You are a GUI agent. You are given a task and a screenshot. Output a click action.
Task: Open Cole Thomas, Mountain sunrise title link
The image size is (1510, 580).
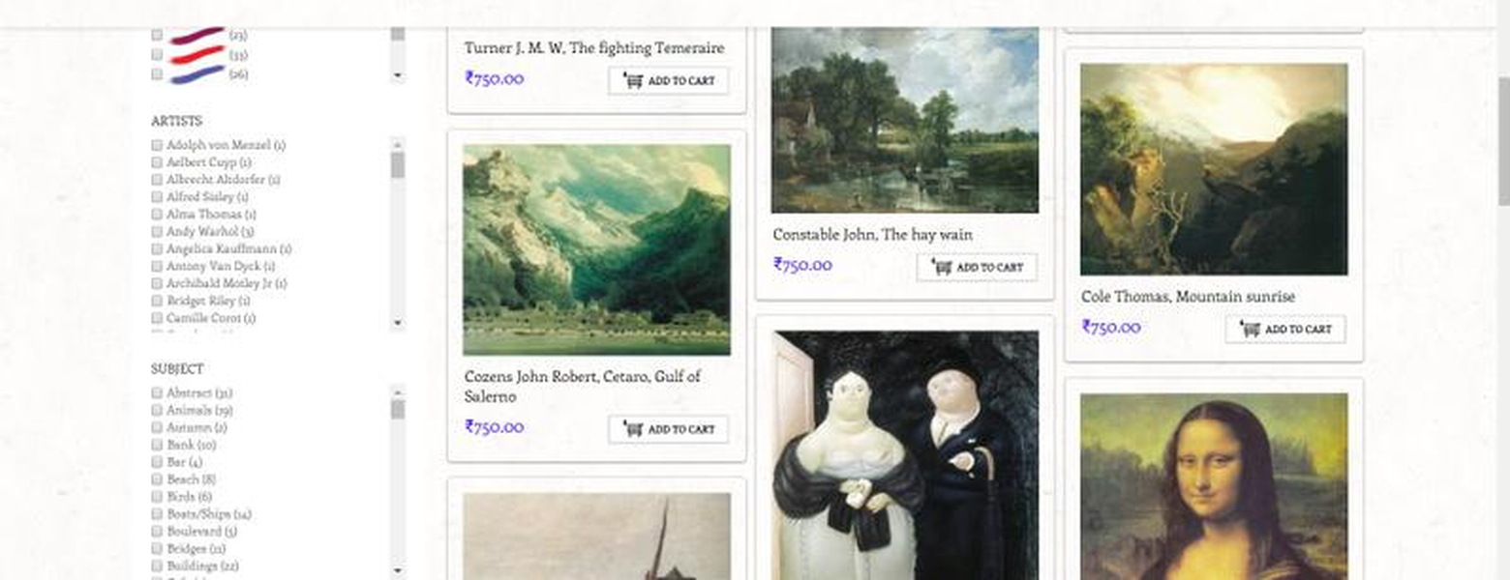click(1188, 297)
